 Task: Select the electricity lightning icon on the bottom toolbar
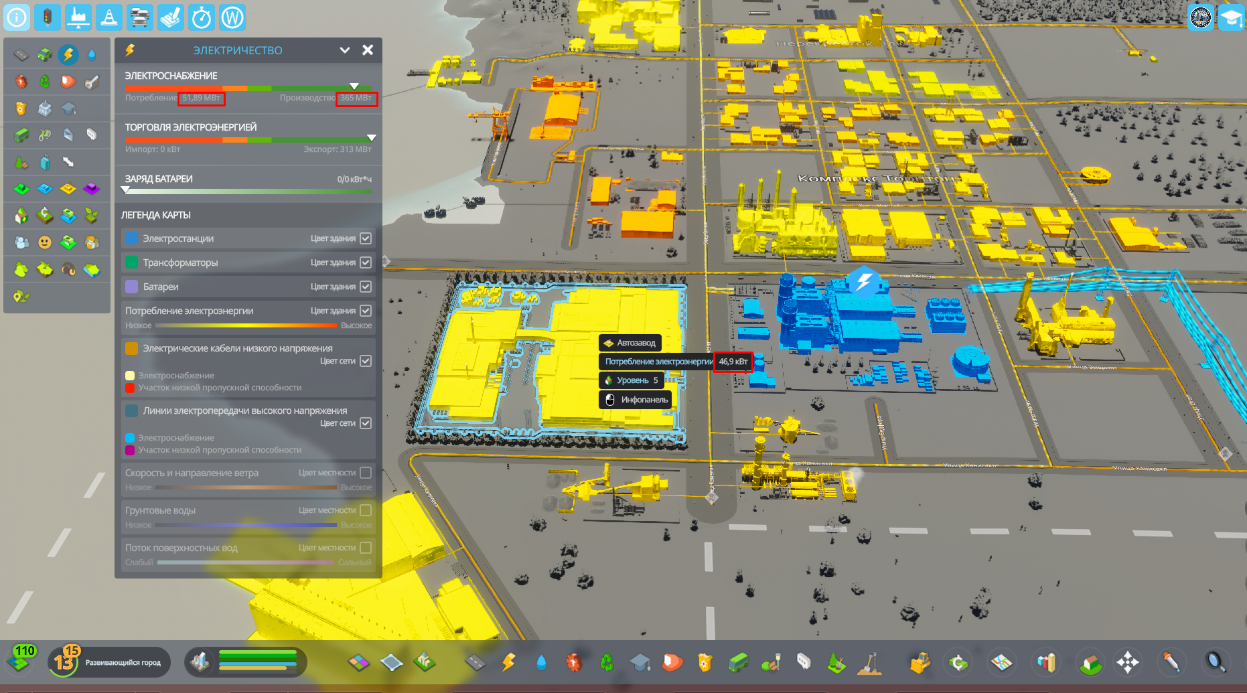point(509,662)
